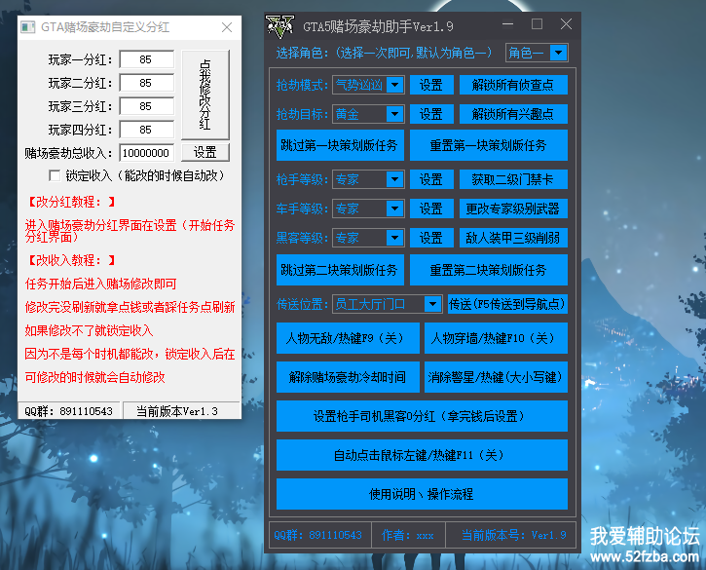The image size is (706, 570).
Task: Open 使用说明、操作流程 button
Action: click(x=422, y=494)
